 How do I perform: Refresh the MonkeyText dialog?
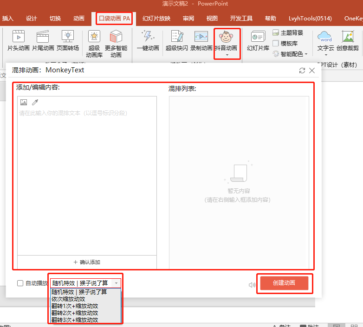(302, 71)
